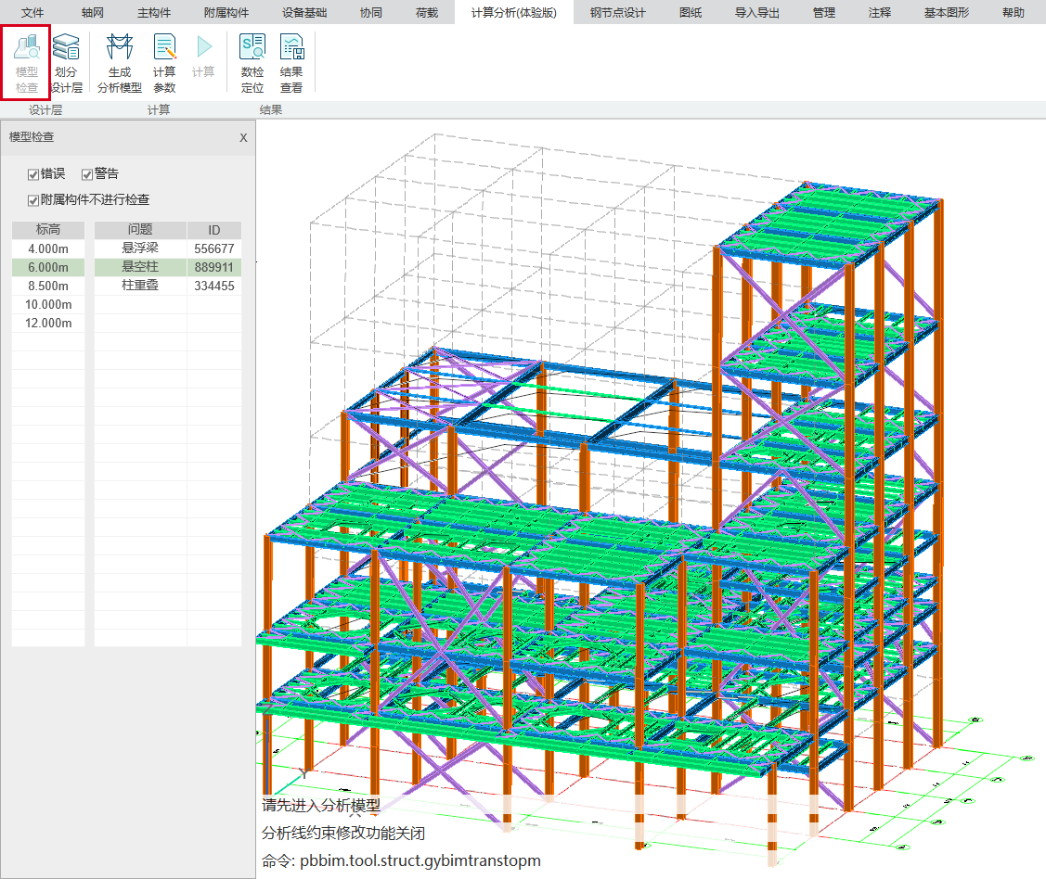Switch to the 钢节点设计 tab
1046x879 pixels.
click(617, 13)
